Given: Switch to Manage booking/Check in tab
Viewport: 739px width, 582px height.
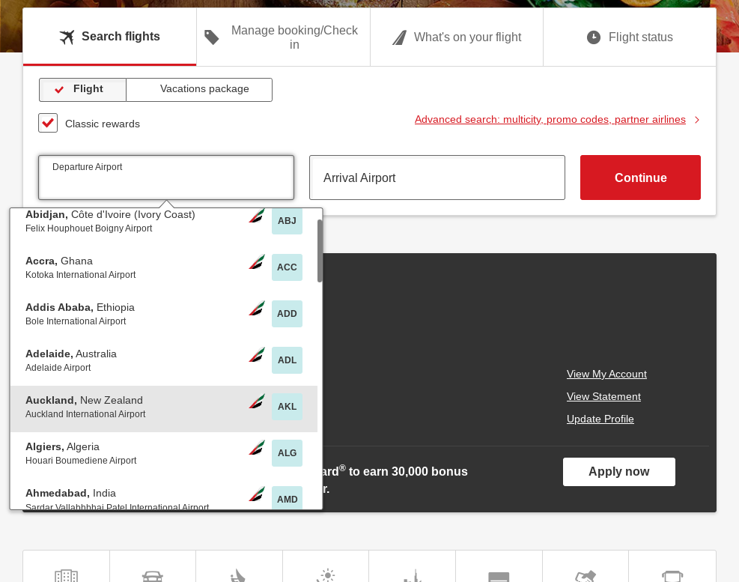Looking at the screenshot, I should pos(283,37).
